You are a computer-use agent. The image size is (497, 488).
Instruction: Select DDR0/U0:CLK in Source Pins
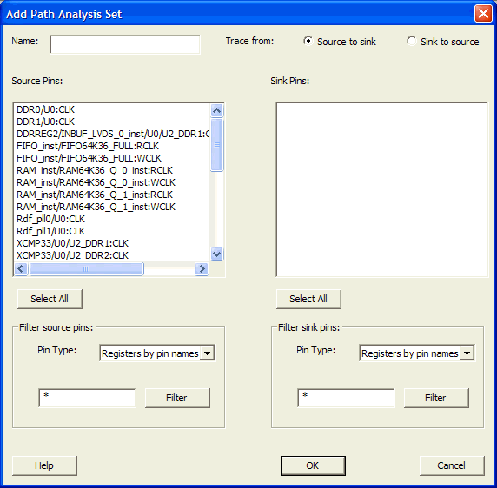click(46, 109)
